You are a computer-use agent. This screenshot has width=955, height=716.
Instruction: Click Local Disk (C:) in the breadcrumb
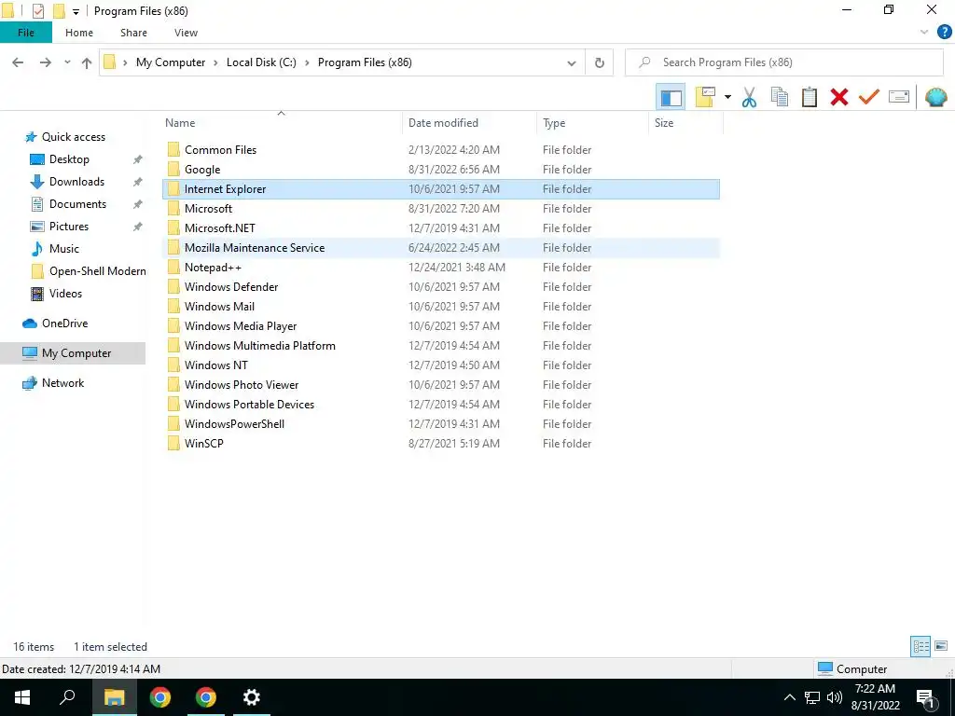coord(261,62)
